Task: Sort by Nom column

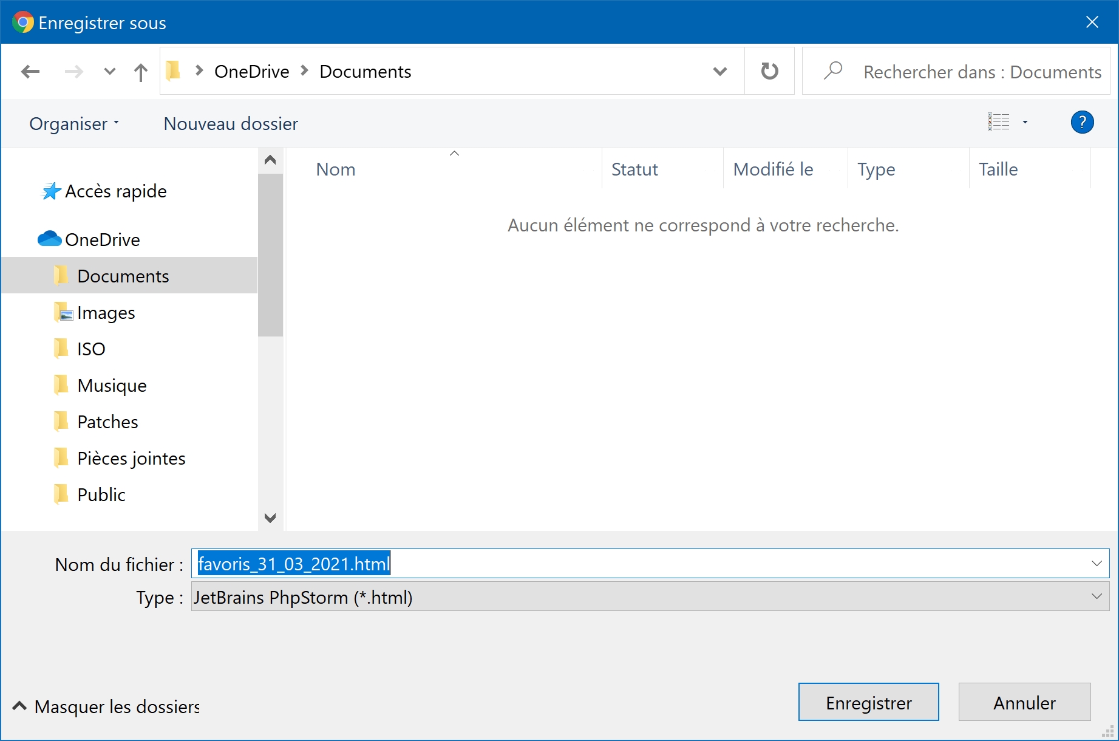Action: click(x=336, y=169)
